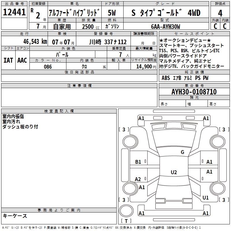The image size is (231, 231).
Task: Click grade S タイプゴールド 4WD
Action: pyautogui.click(x=166, y=13)
